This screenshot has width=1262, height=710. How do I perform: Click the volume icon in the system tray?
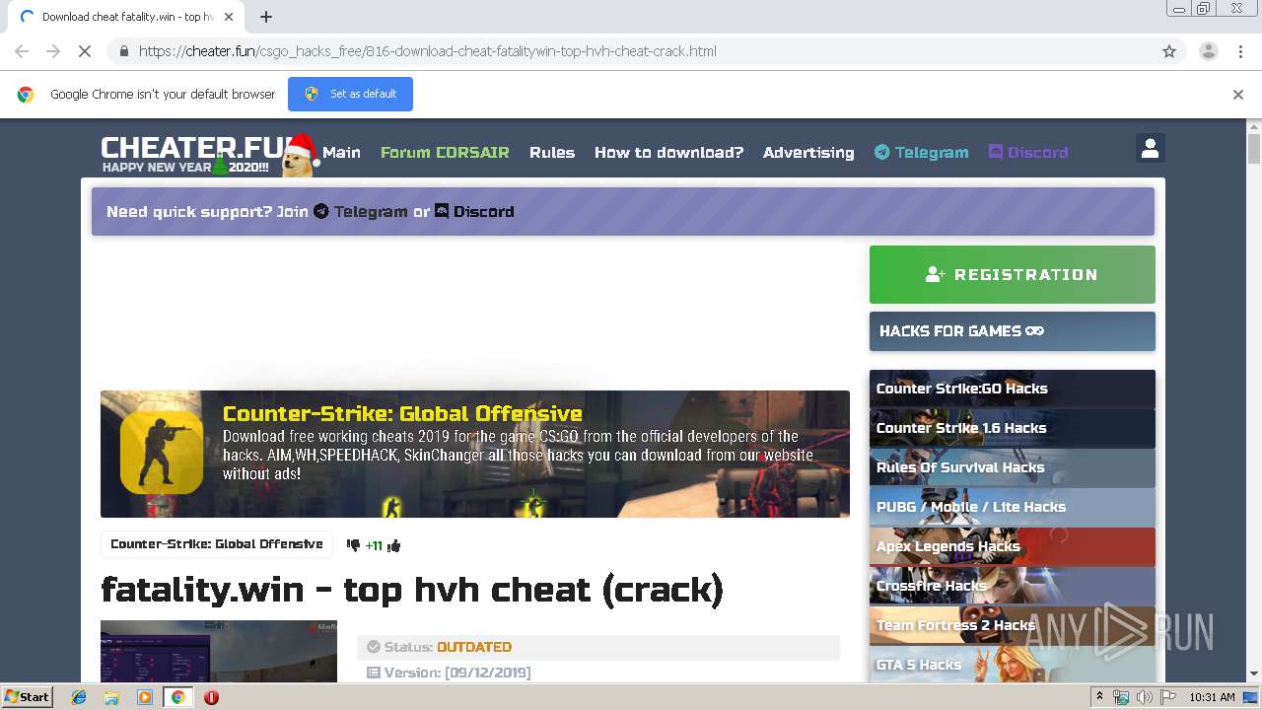pos(1144,697)
